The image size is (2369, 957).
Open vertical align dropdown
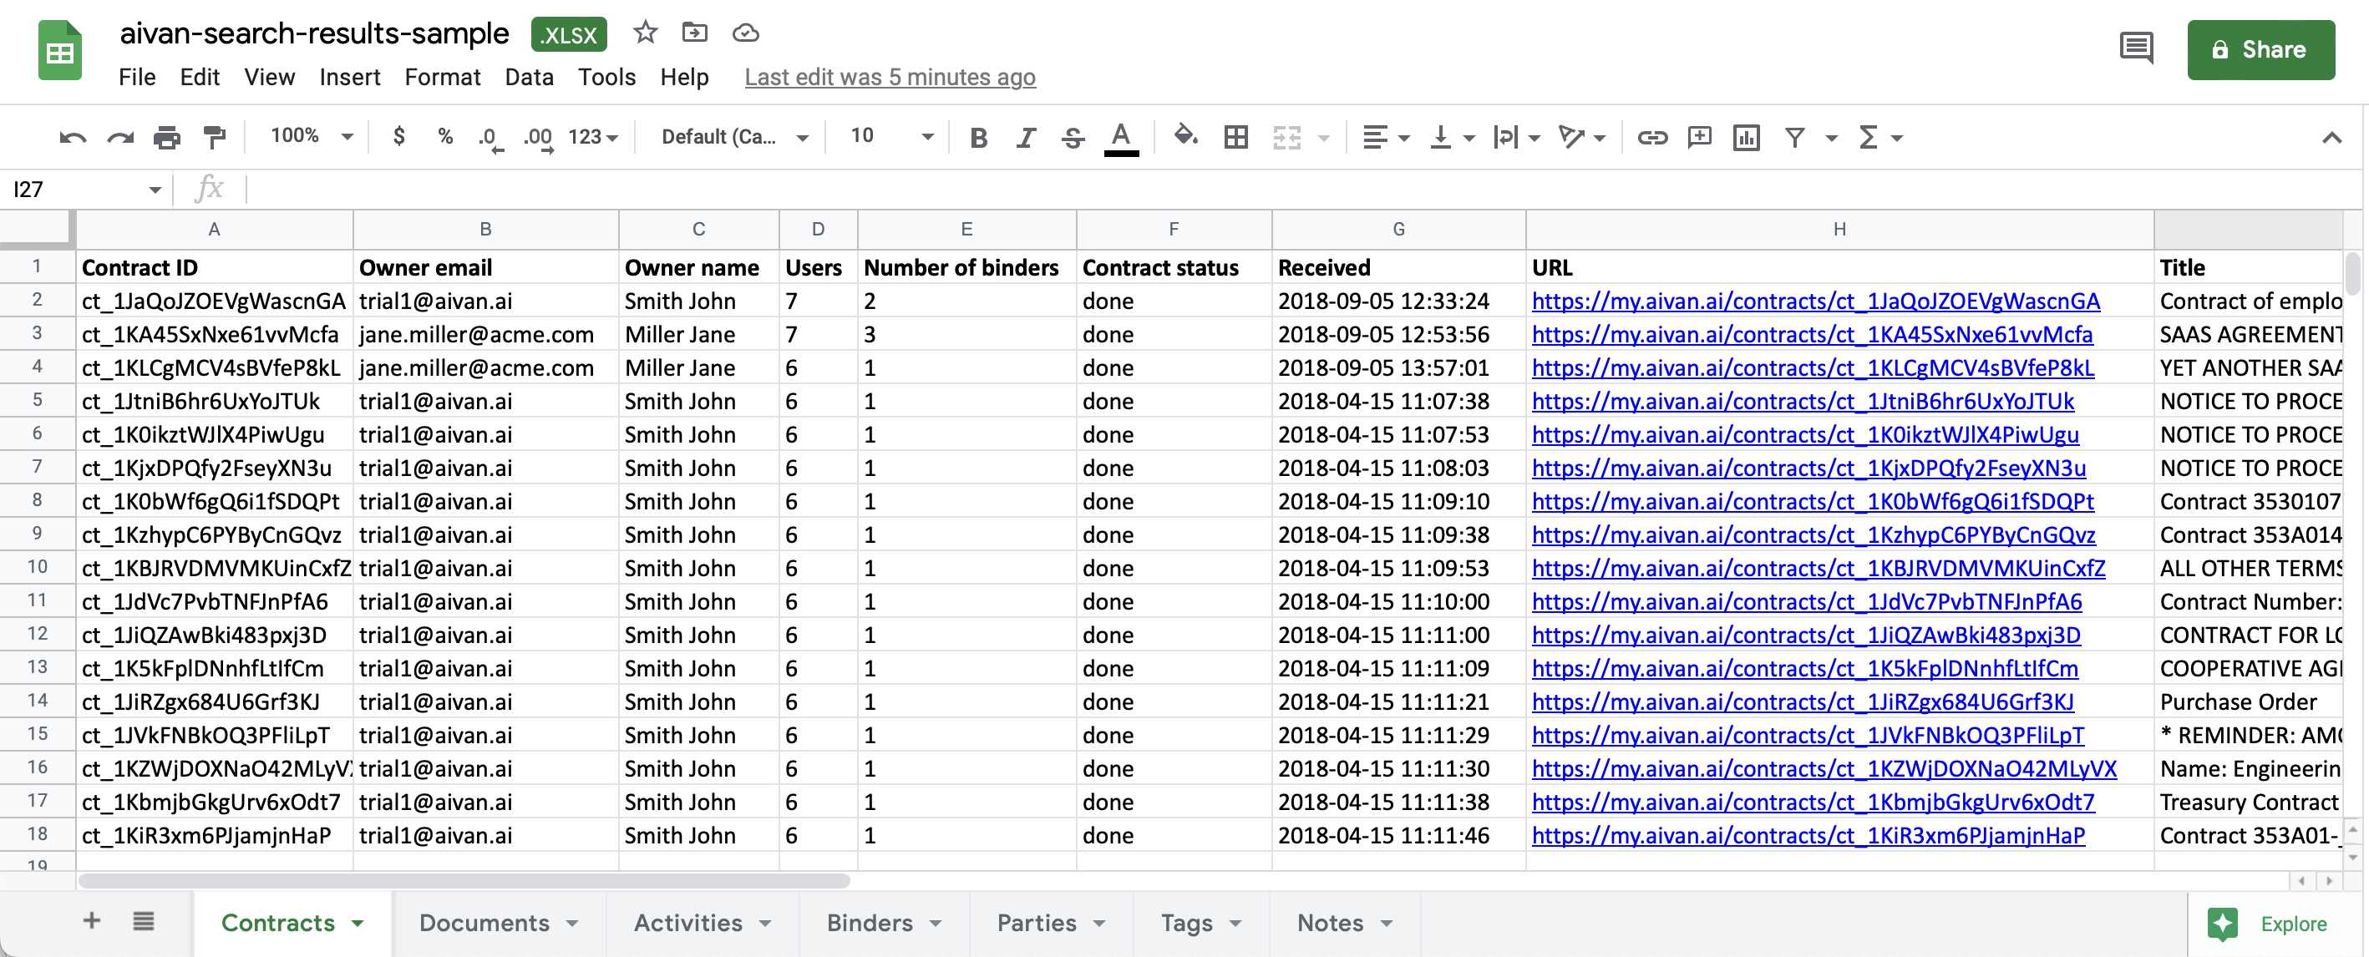pyautogui.click(x=1452, y=138)
